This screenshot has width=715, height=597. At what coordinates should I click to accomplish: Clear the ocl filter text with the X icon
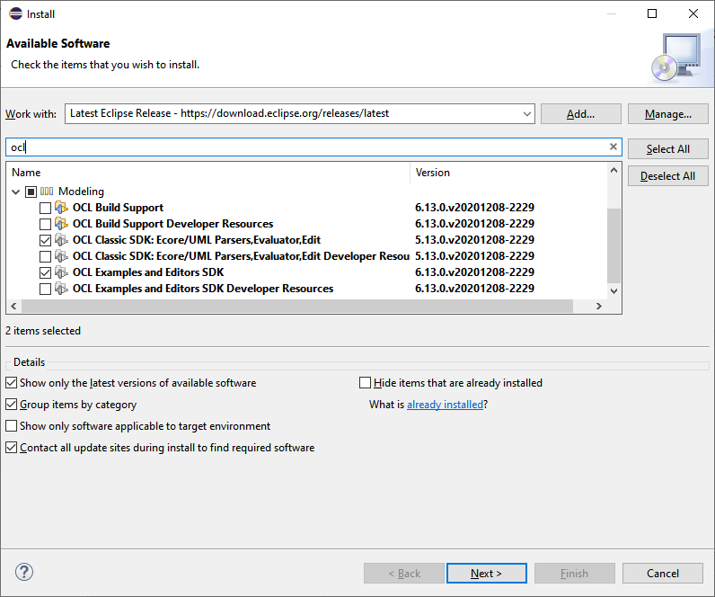(613, 147)
